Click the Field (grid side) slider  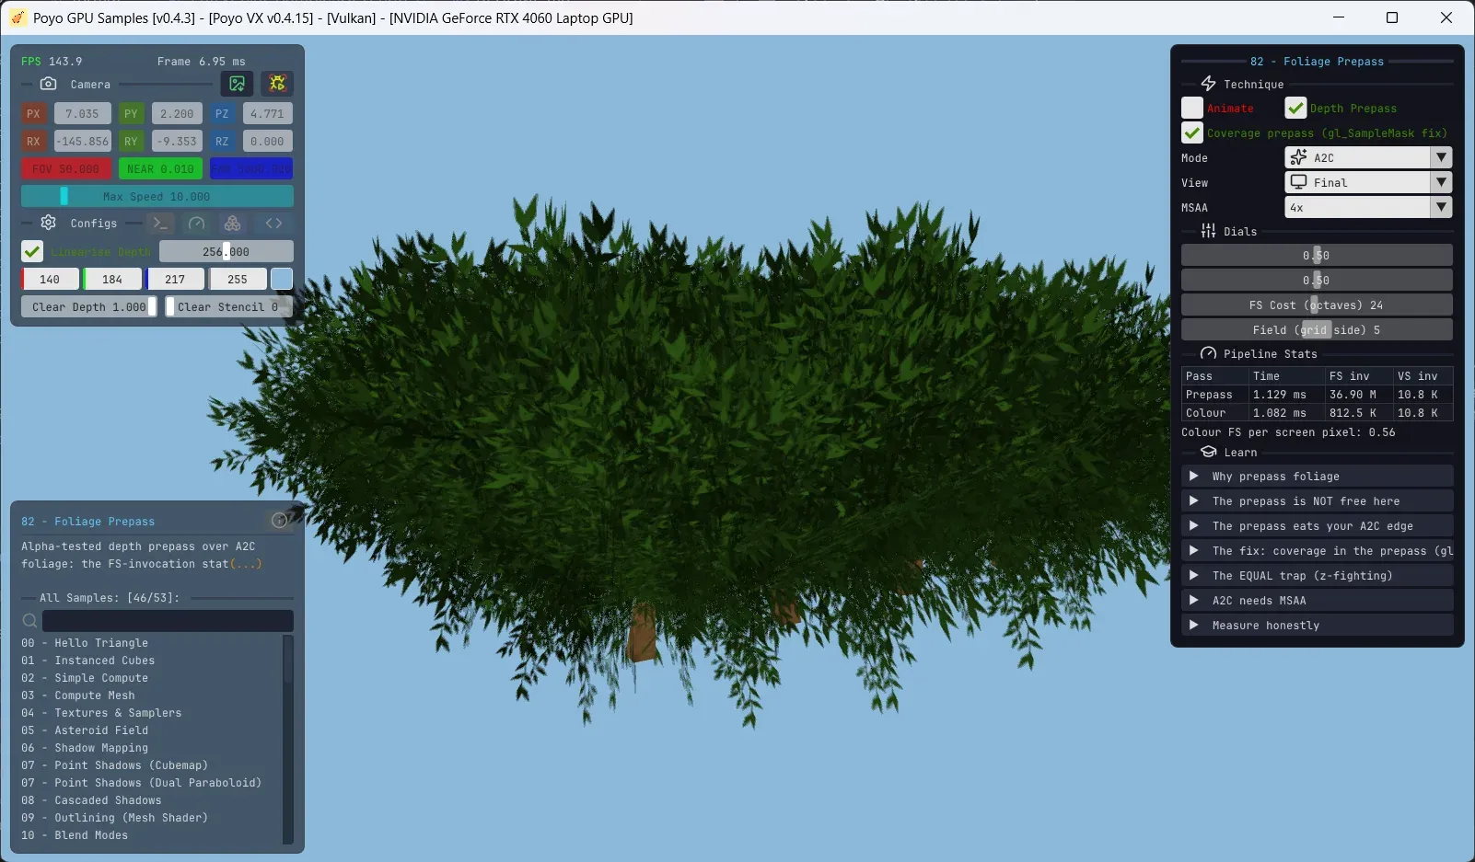click(x=1317, y=329)
